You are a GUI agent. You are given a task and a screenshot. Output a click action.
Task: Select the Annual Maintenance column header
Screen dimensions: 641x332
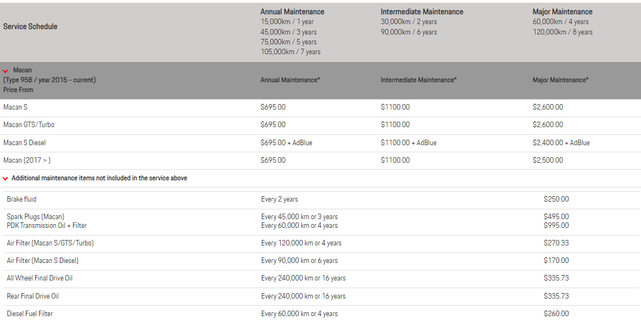[x=292, y=12]
